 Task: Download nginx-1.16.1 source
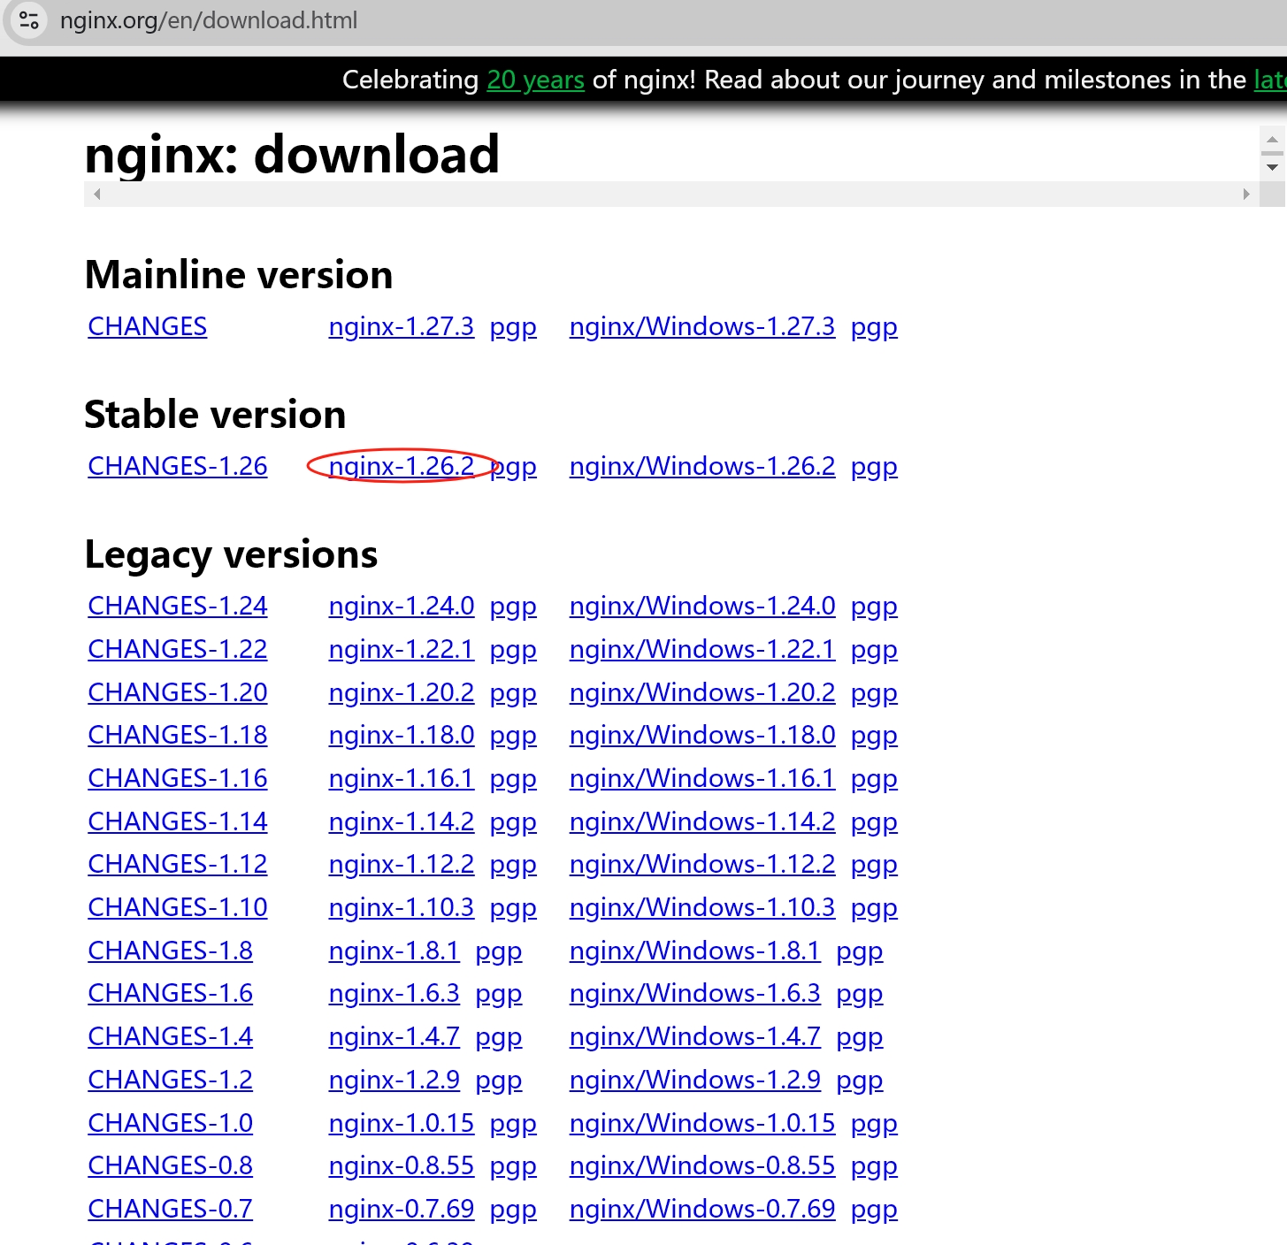coord(401,778)
